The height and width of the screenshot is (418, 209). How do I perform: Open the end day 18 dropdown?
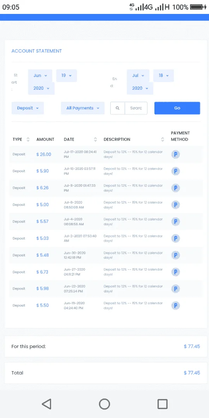pyautogui.click(x=163, y=76)
